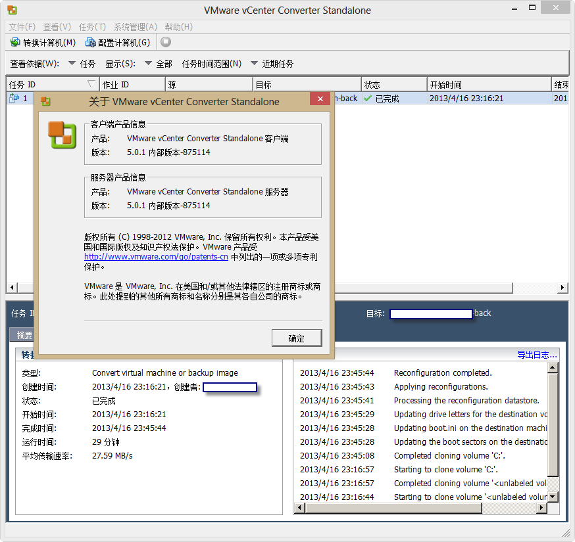Select the 已完成 status cell in task row

(394, 98)
